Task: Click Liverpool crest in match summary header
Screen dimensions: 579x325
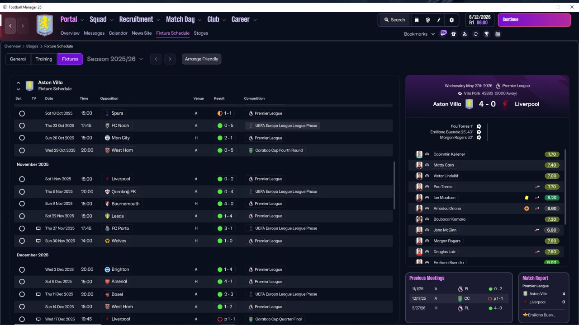Action: point(505,104)
